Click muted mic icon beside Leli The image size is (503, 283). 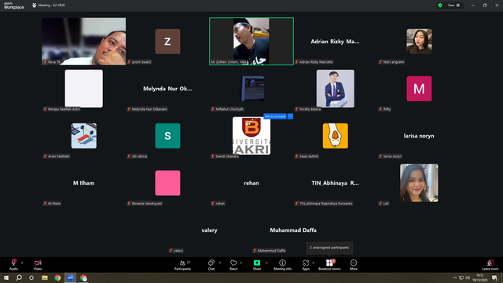380,204
